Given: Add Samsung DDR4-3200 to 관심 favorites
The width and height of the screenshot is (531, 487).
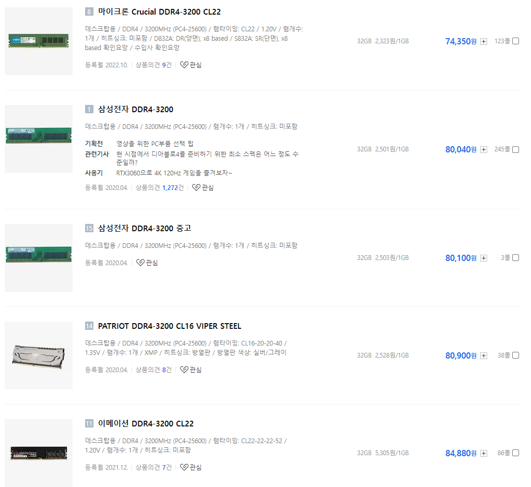Looking at the screenshot, I should (203, 187).
